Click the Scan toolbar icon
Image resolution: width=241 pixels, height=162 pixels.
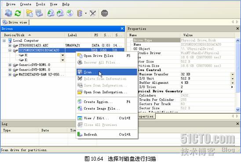(39, 13)
